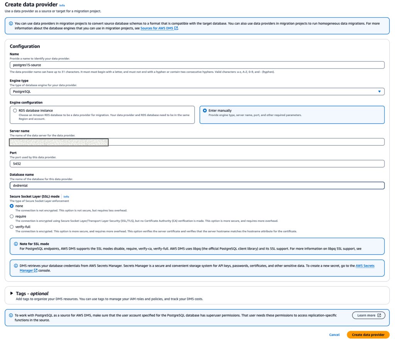The image size is (395, 344).
Task: Click the info icon in the PostgreSQL superuser notice
Action: pos(11,315)
